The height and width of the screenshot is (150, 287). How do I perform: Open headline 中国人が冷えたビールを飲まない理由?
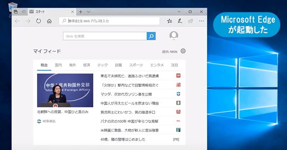[x=130, y=103]
